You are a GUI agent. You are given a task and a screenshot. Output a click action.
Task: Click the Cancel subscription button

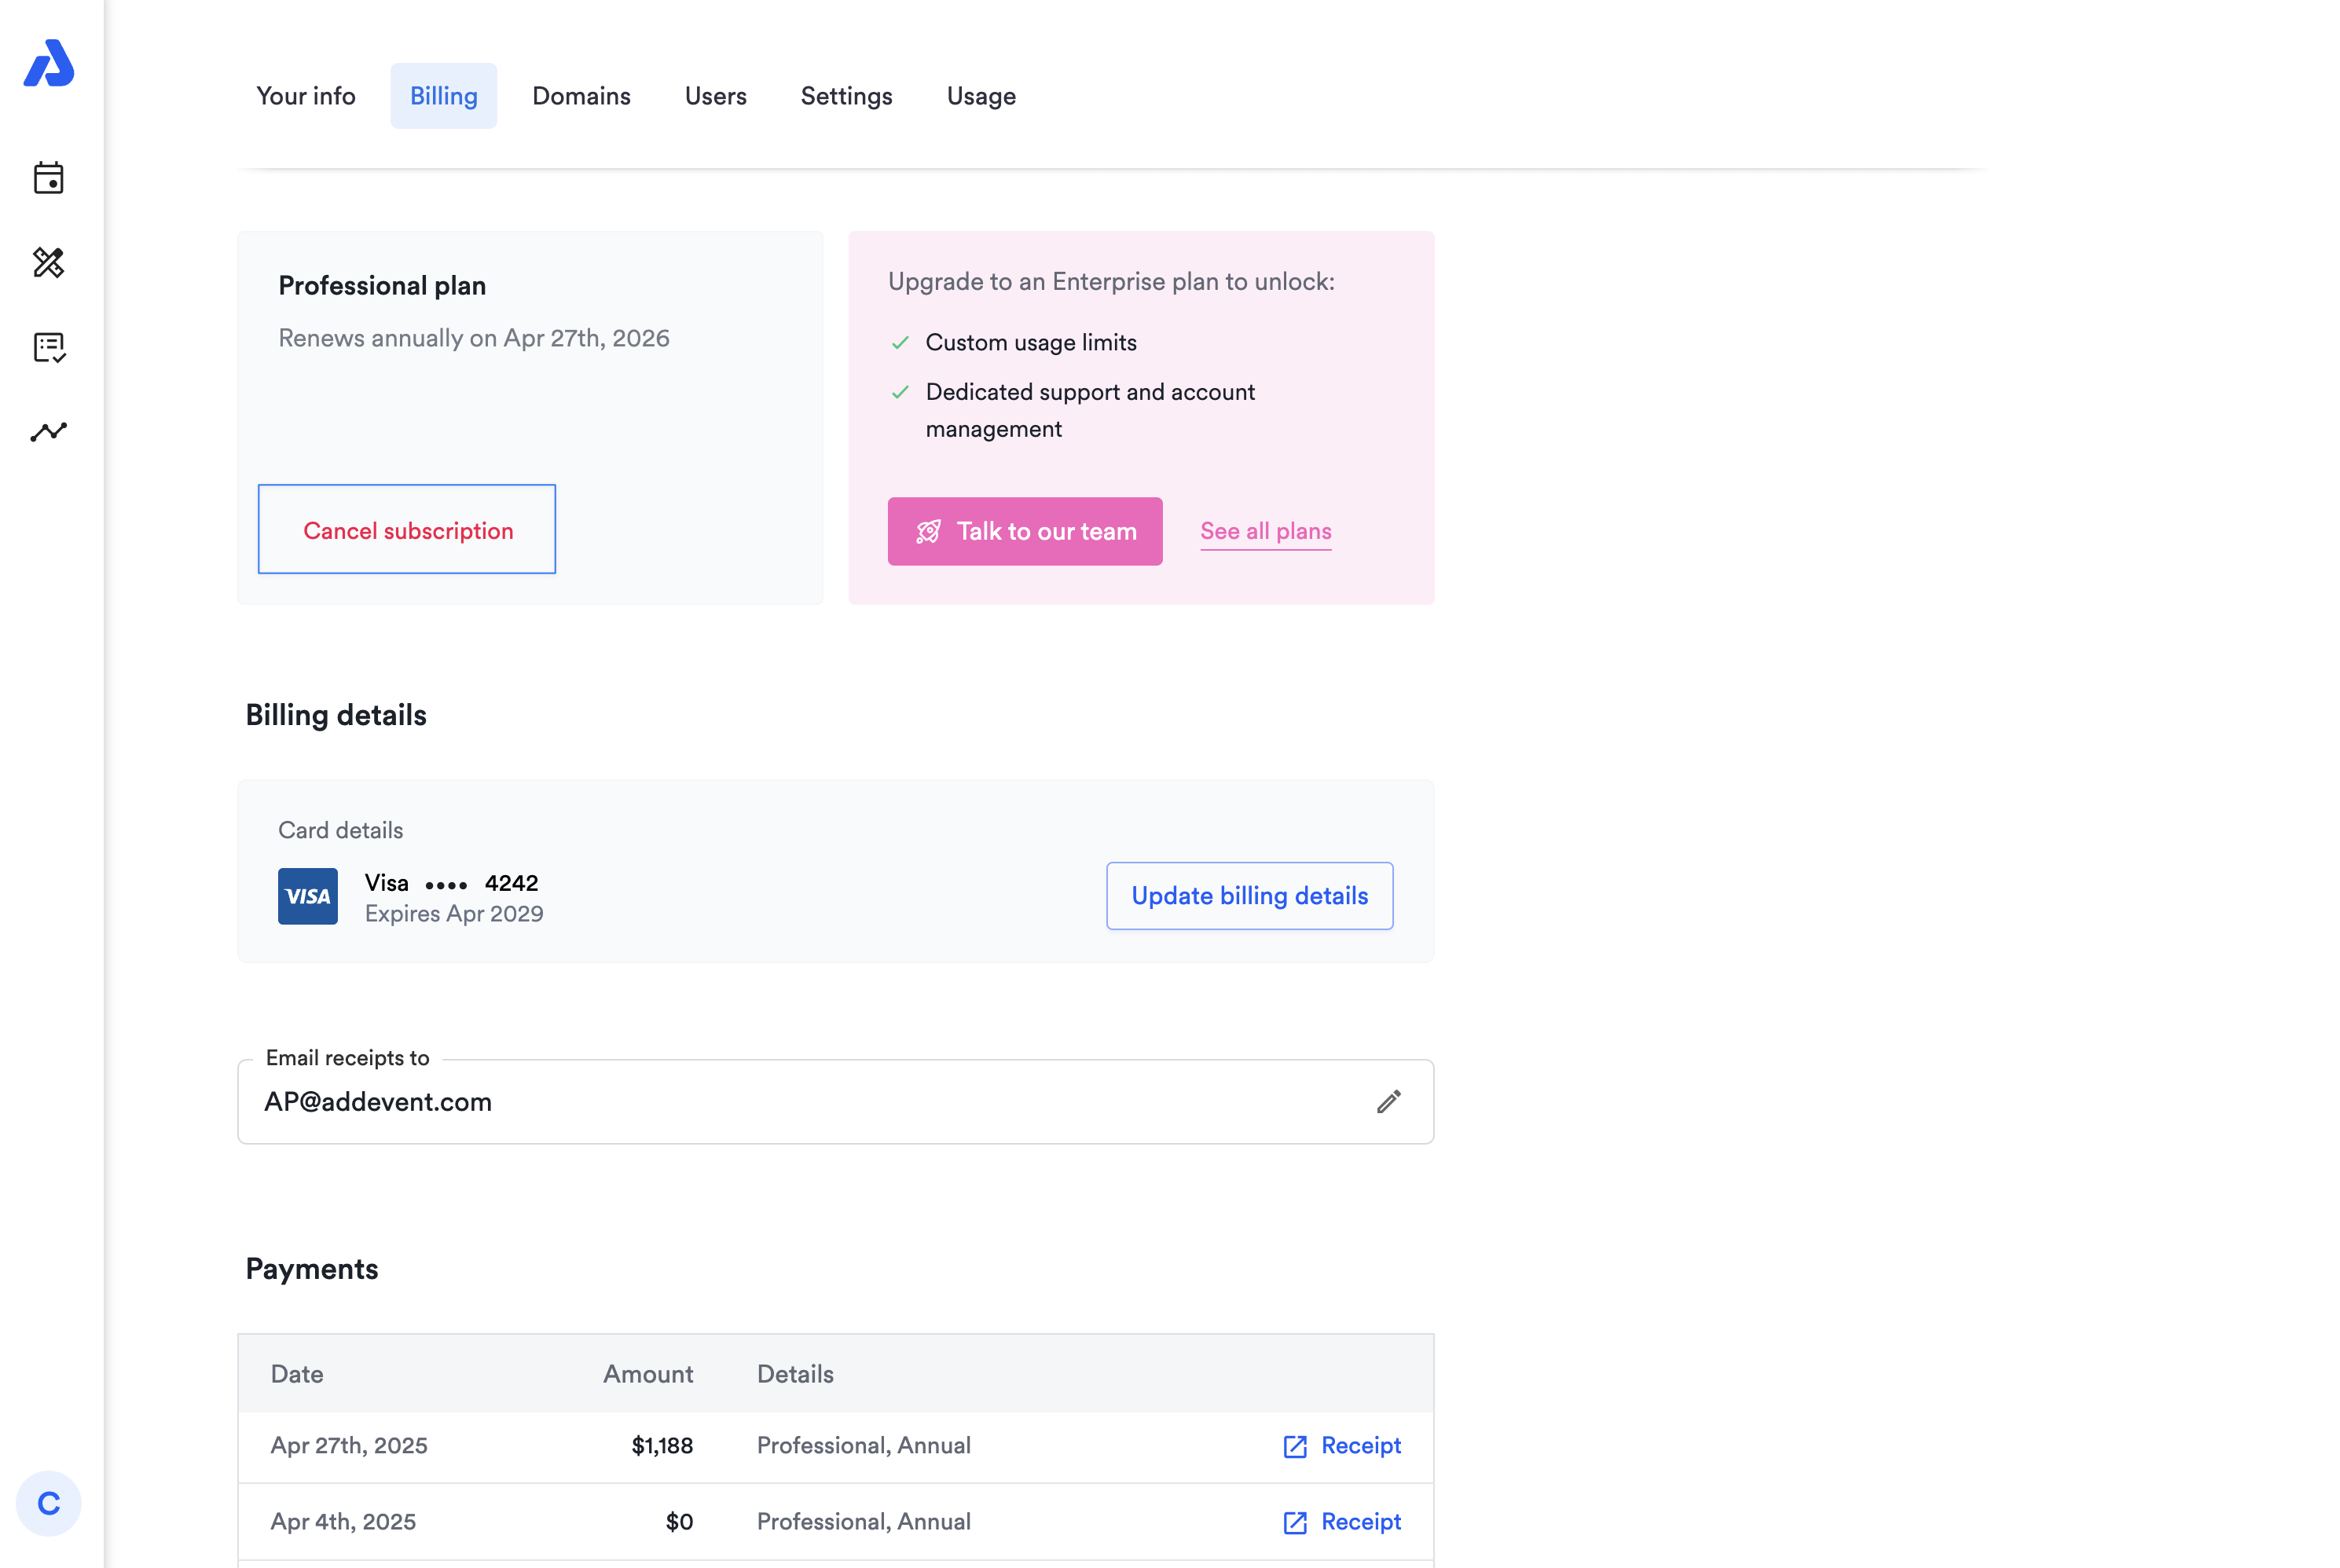pyautogui.click(x=407, y=530)
